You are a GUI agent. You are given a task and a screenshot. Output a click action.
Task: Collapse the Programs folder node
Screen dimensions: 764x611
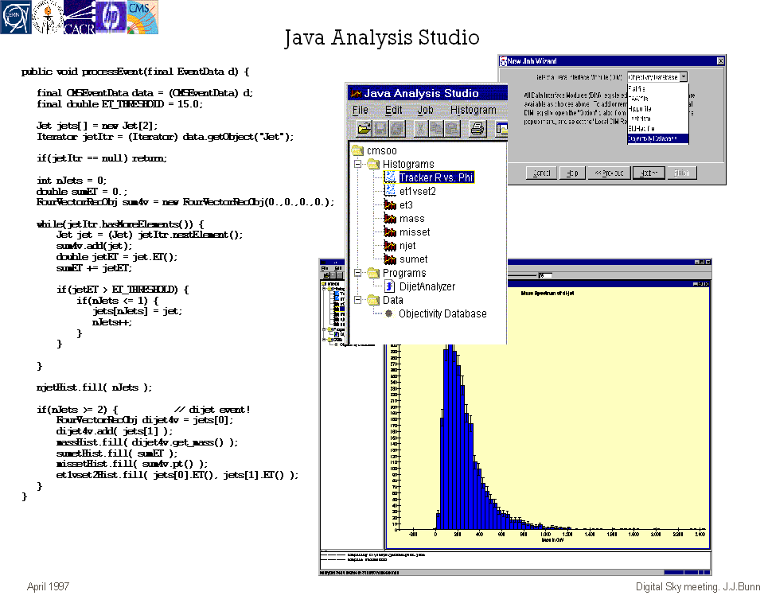pyautogui.click(x=357, y=273)
